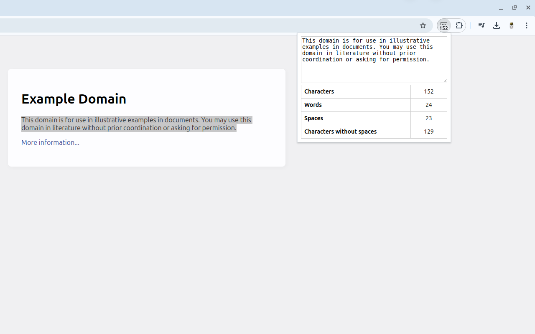535x334 pixels.
Task: Open the Extensions puzzle piece menu
Action: coord(459,25)
